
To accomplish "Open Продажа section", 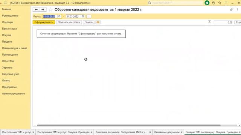I will [7, 42].
